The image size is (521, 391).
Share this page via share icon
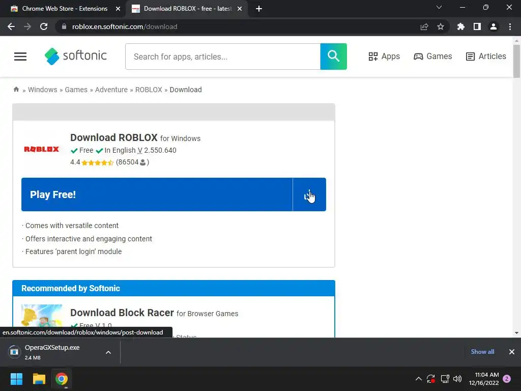(x=424, y=26)
